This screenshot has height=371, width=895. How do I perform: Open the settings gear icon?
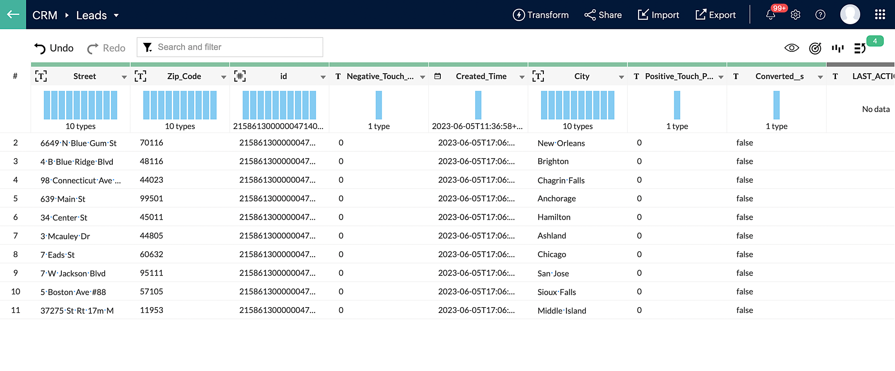coord(795,15)
